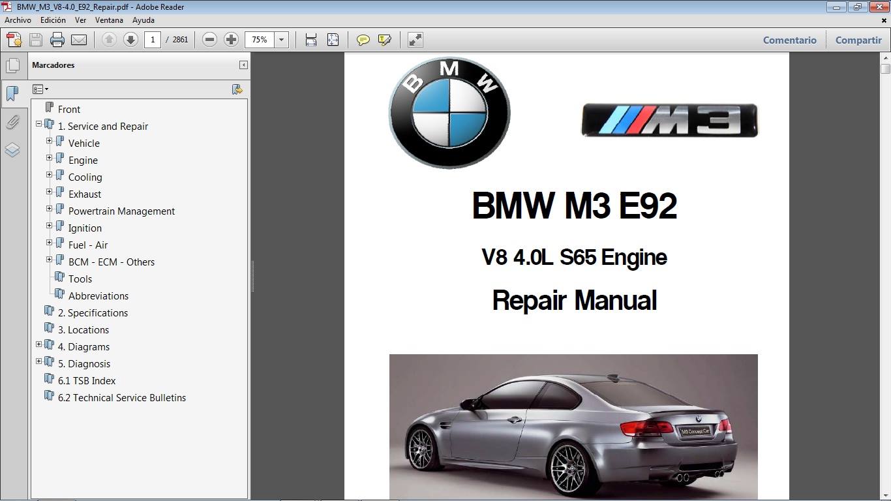
Task: Click the document scrollbar up arrow
Action: click(x=885, y=57)
